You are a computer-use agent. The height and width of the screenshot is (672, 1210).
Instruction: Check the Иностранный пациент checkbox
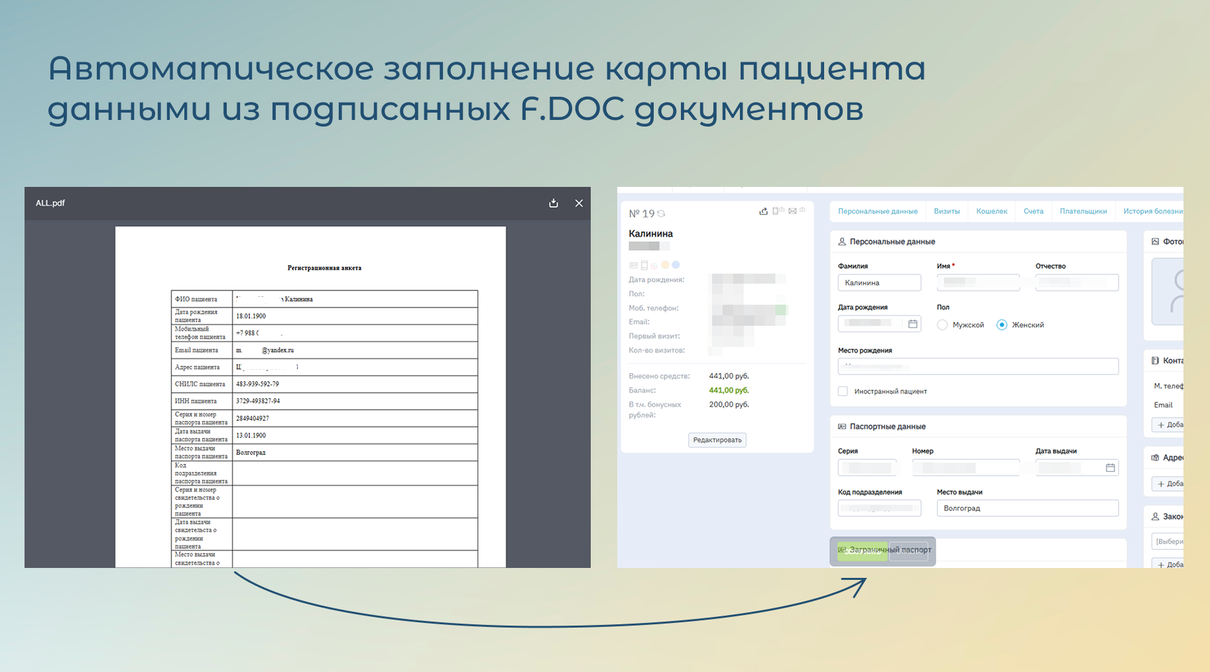click(x=843, y=392)
